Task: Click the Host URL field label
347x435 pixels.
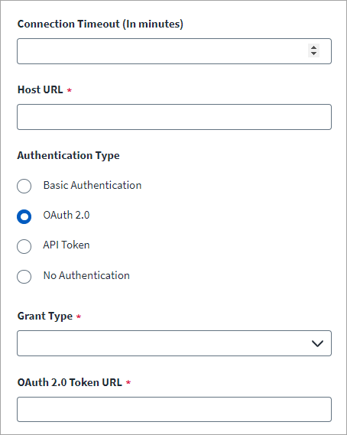Action: (41, 89)
